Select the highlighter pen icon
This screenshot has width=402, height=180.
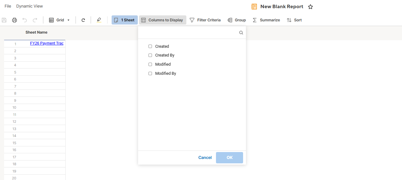[x=99, y=20]
